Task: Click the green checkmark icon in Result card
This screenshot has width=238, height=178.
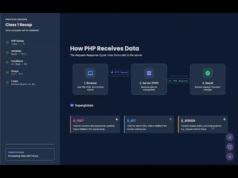Action: [x=208, y=73]
